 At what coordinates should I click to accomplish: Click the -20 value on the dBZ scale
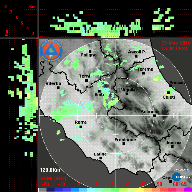pos(45,184)
